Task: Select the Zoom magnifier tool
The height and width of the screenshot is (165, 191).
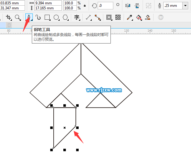Action: pyautogui.click(x=18, y=17)
